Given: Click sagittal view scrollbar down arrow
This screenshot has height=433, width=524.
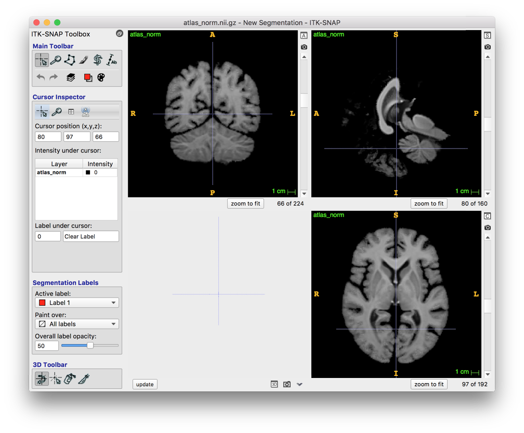Looking at the screenshot, I should (488, 194).
